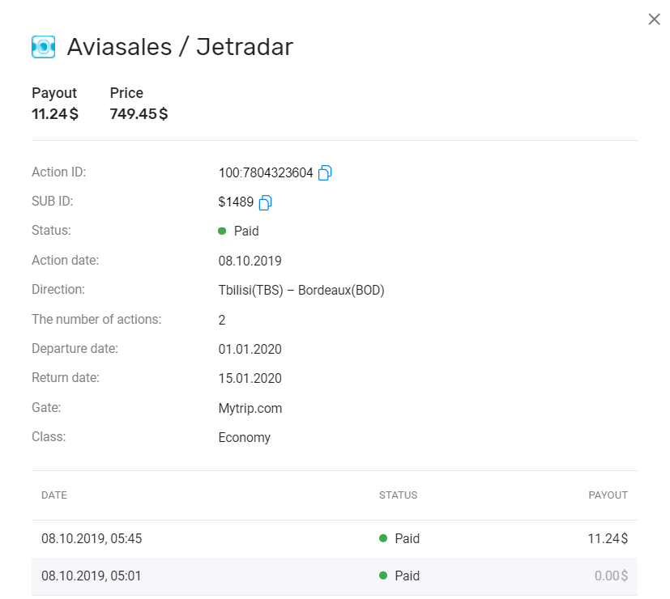Copy the SUB ID $1489
The width and height of the screenshot is (670, 599).
(x=266, y=202)
